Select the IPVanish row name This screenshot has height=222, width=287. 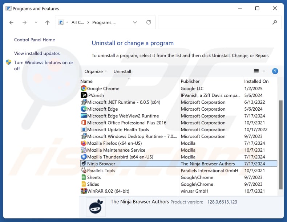click(x=96, y=95)
